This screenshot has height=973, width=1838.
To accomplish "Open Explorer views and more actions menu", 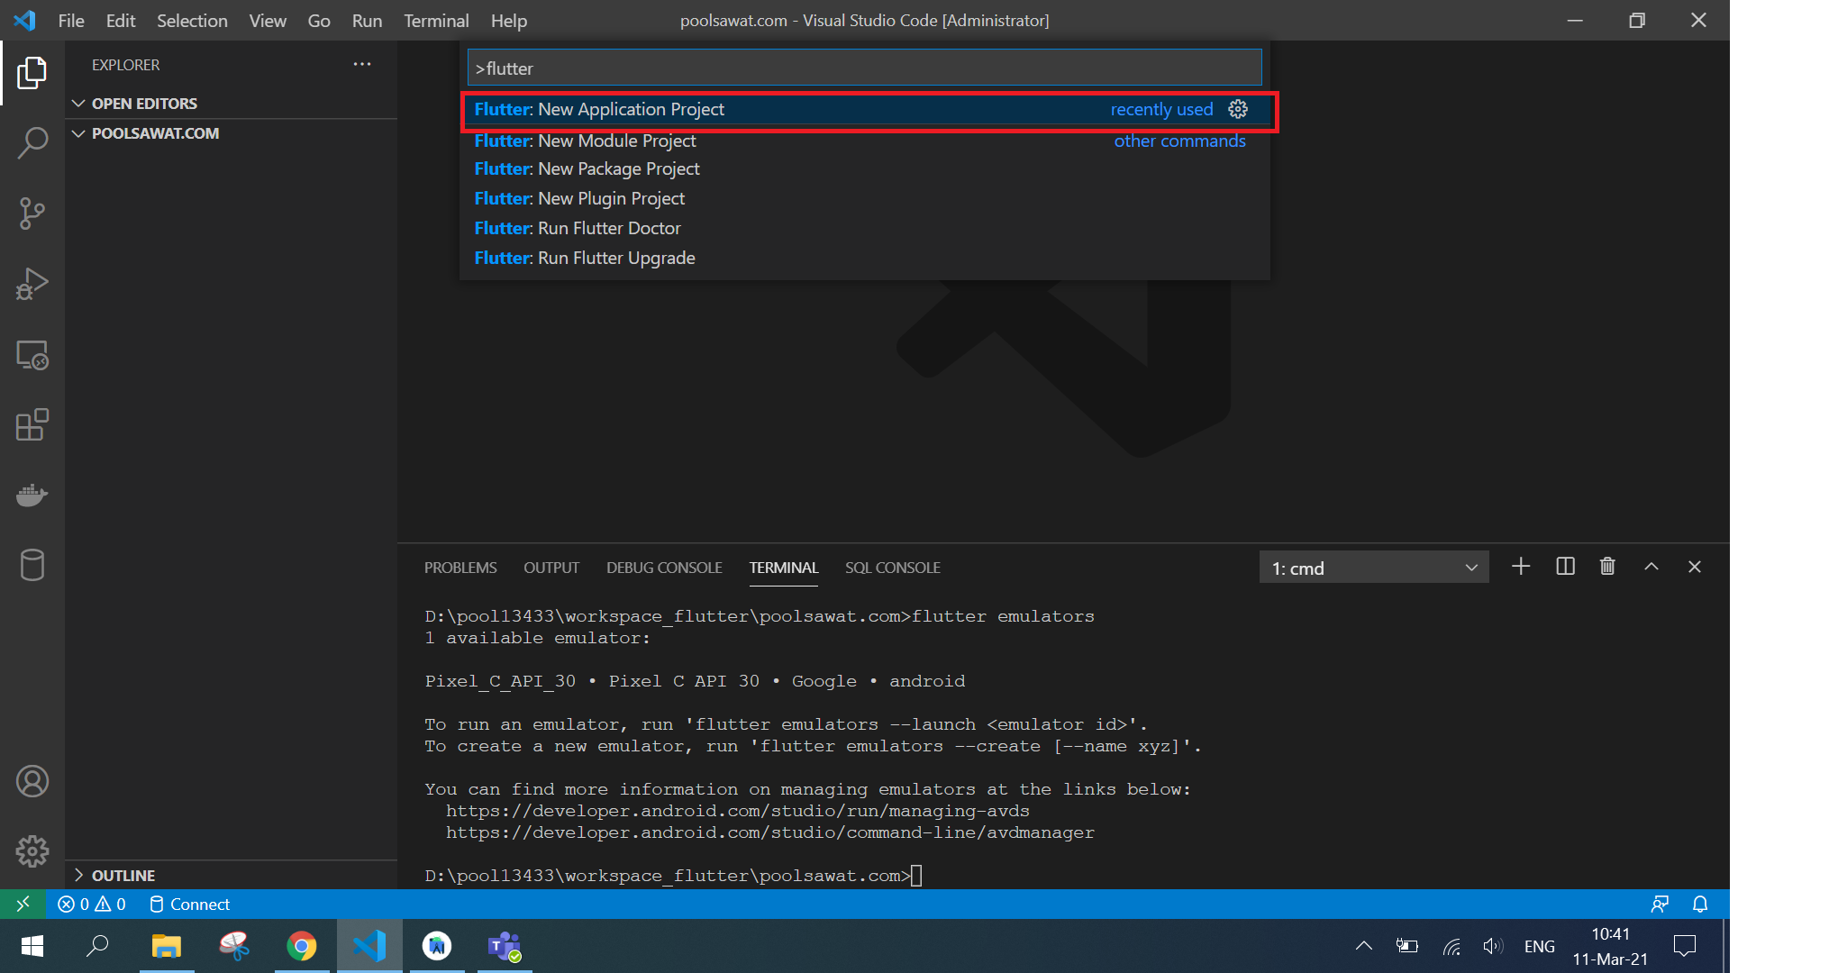I will 362,64.
